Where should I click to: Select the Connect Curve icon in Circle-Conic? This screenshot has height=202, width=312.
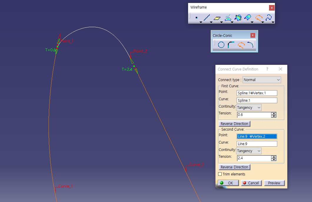point(241,45)
